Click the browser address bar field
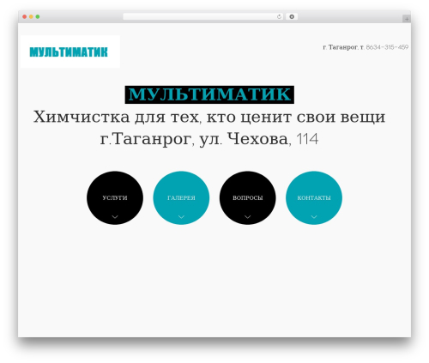Screen dimensions: 429x363 click(x=203, y=17)
